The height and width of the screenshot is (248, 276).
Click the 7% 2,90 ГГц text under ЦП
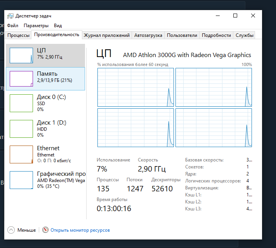[50, 57]
